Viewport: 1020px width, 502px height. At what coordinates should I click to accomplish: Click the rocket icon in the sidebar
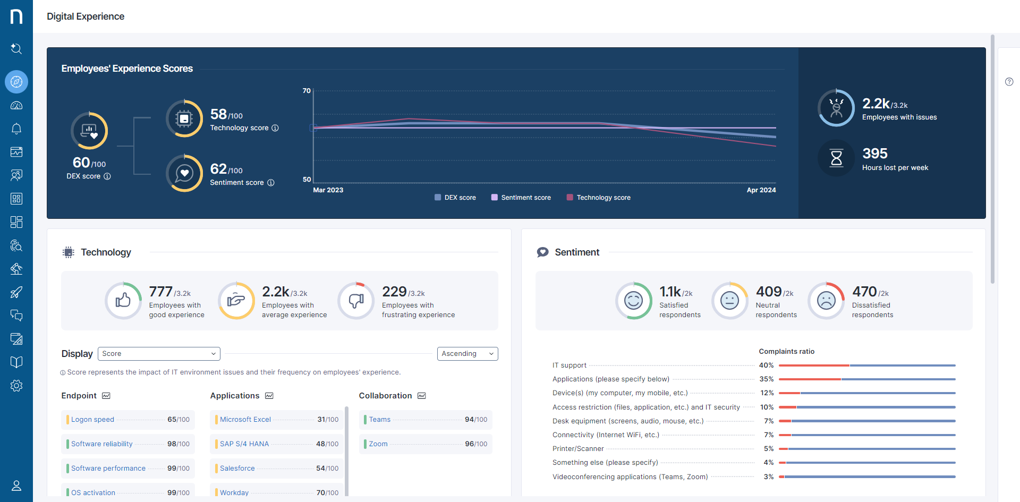click(x=16, y=292)
